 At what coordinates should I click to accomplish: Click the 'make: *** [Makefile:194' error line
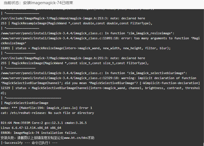point(47,108)
